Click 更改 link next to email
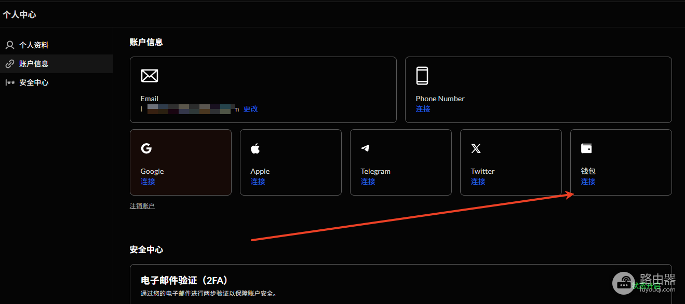This screenshot has width=685, height=304. point(251,109)
